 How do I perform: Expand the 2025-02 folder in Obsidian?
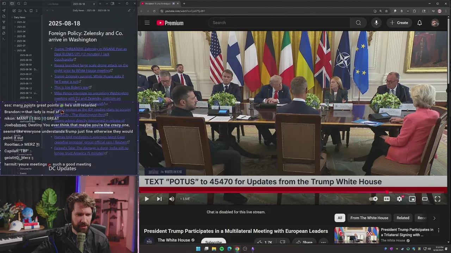(x=21, y=22)
